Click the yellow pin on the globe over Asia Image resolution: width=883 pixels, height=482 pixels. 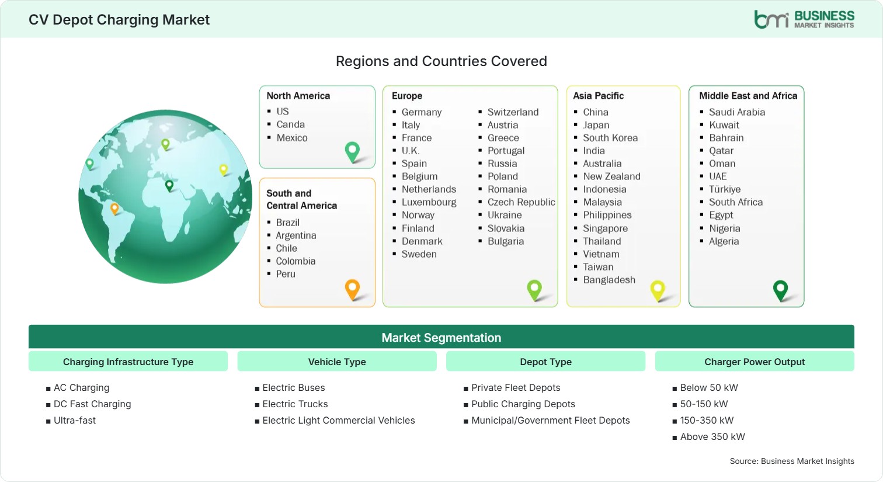(223, 169)
